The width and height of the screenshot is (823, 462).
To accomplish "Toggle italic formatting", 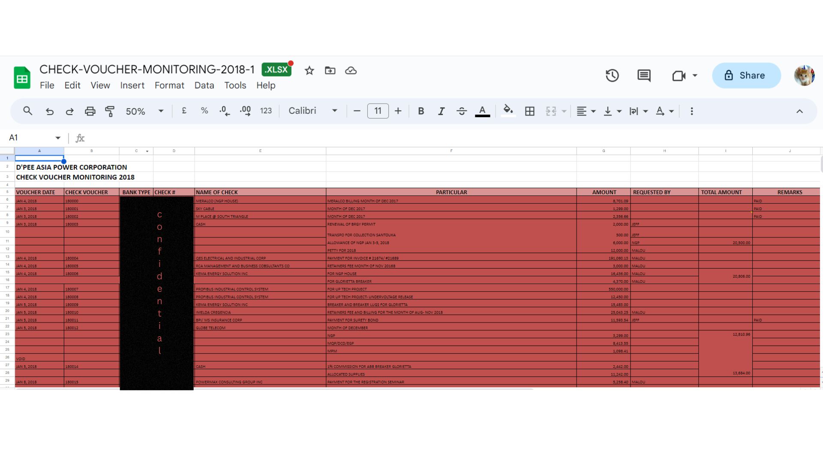I will pos(441,111).
